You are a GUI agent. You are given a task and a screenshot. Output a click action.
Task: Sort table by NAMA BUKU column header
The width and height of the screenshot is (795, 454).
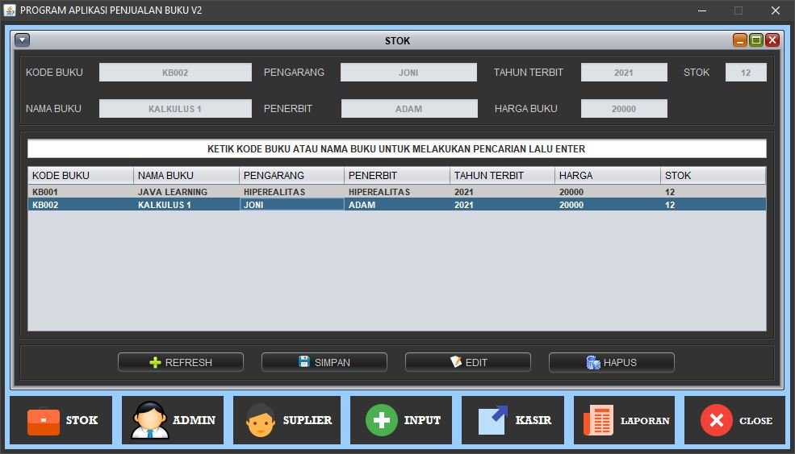[x=186, y=175]
